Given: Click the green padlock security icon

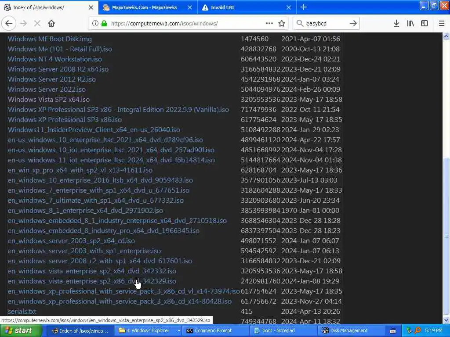Looking at the screenshot, I should 104,24.
